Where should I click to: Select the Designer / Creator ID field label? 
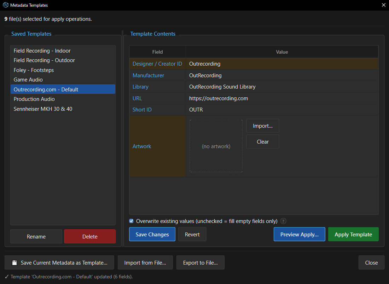click(x=157, y=64)
